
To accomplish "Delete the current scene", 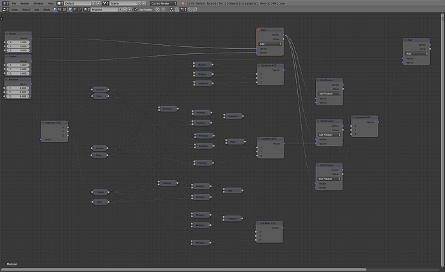I will [144, 3].
